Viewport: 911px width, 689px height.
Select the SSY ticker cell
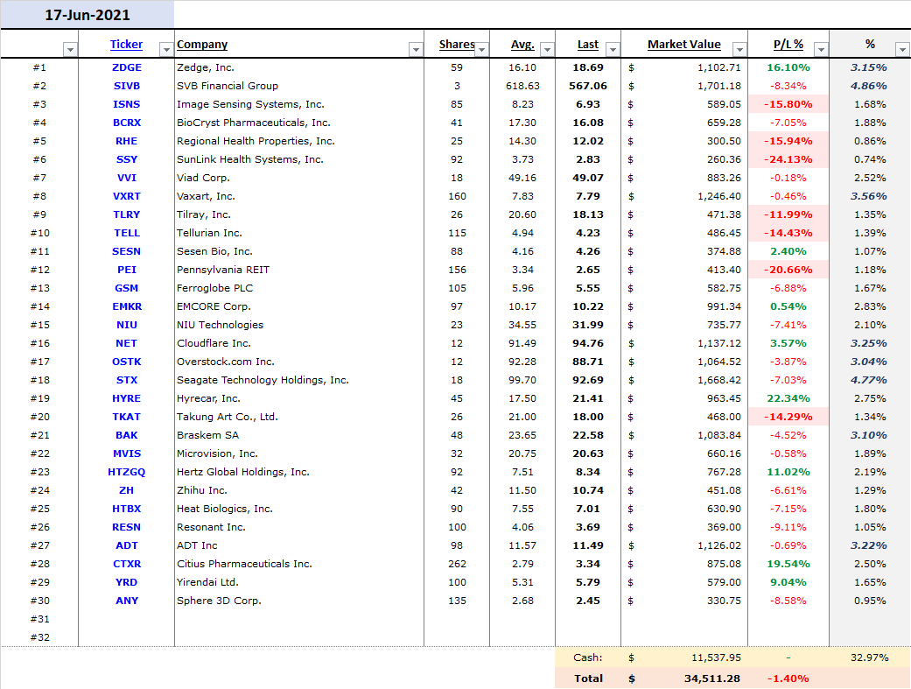click(127, 159)
